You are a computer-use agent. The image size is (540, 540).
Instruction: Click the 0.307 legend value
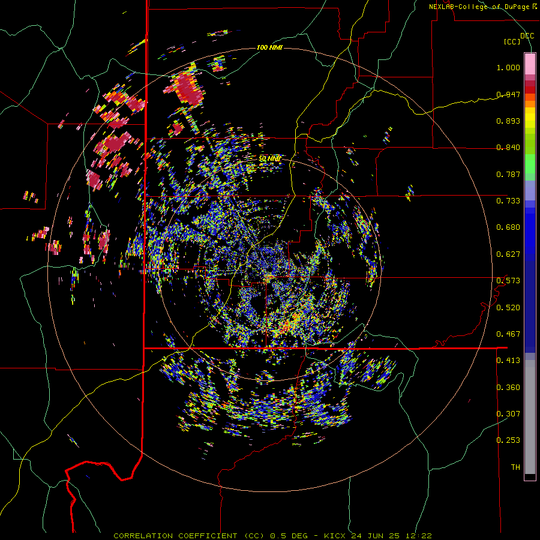click(508, 414)
